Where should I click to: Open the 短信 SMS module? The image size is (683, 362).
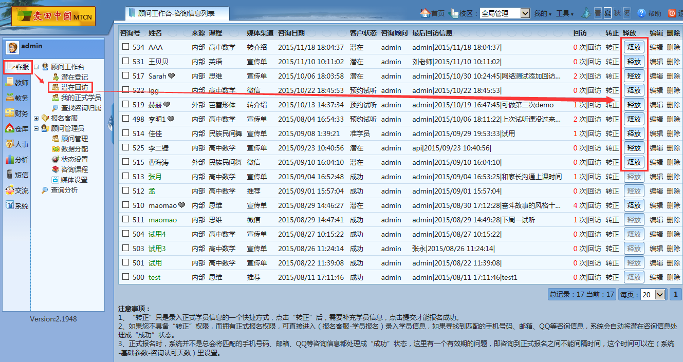click(17, 175)
